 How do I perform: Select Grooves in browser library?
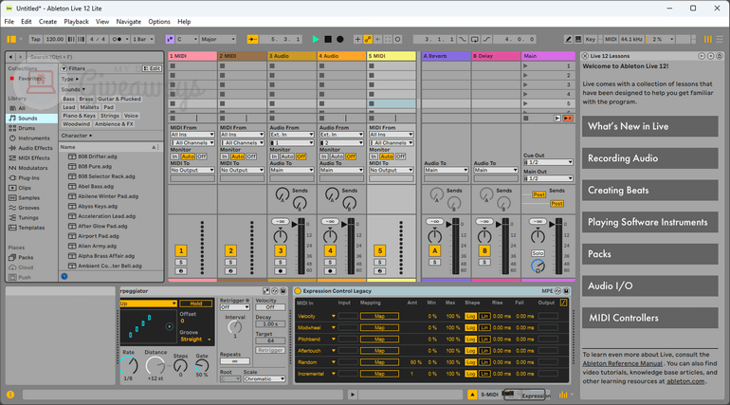(x=28, y=208)
